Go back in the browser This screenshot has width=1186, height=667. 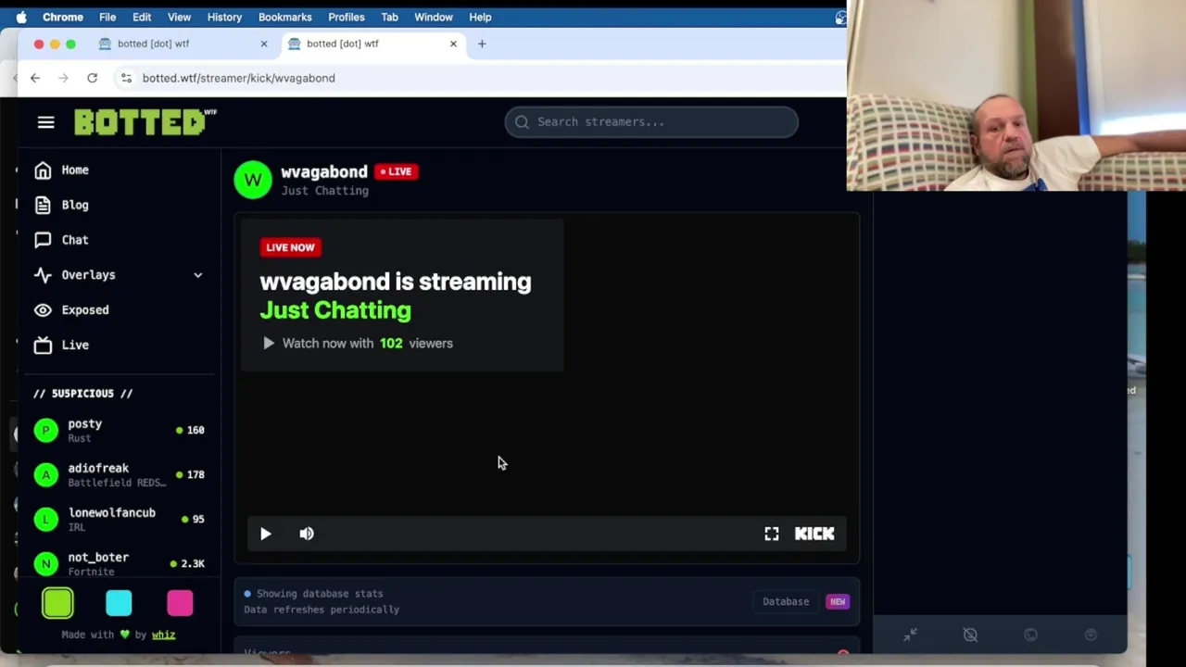35,78
